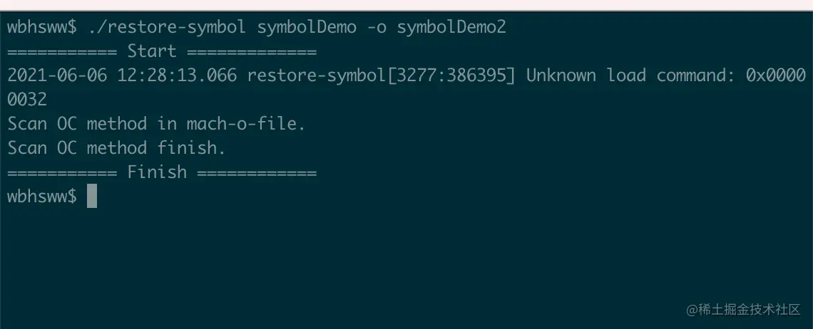Click the Finish separator line
Viewport: 813px width, 329px height.
point(162,172)
